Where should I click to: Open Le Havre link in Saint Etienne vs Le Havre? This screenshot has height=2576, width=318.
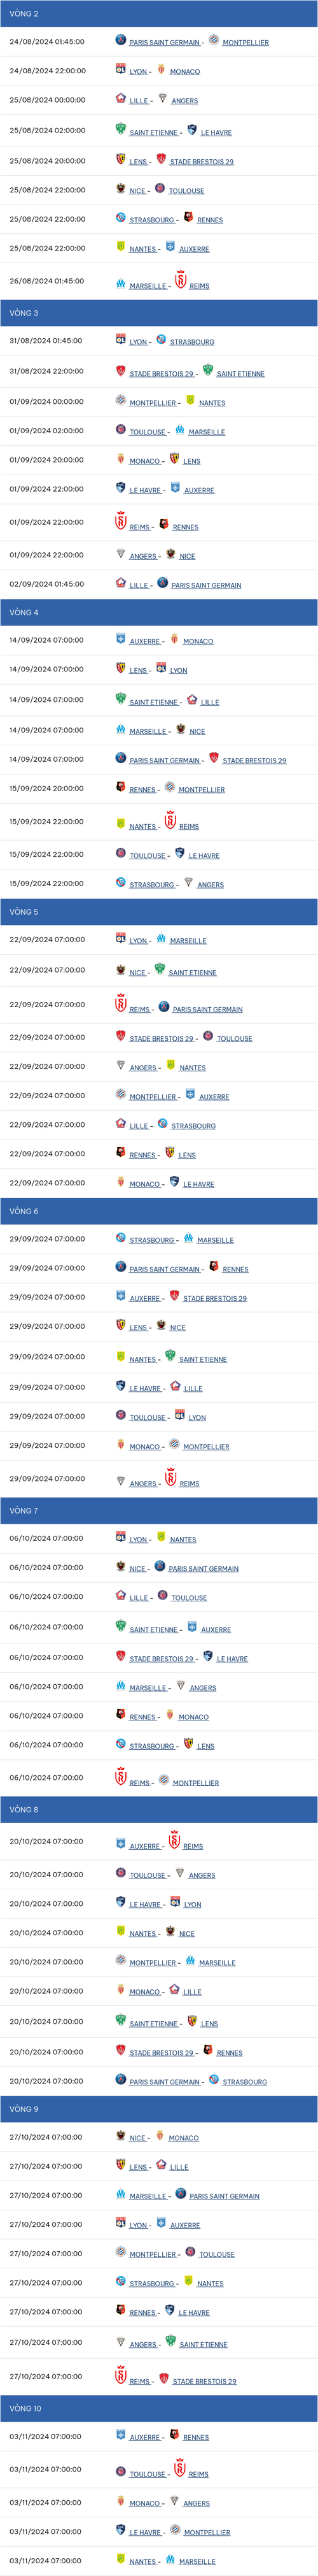tap(216, 133)
